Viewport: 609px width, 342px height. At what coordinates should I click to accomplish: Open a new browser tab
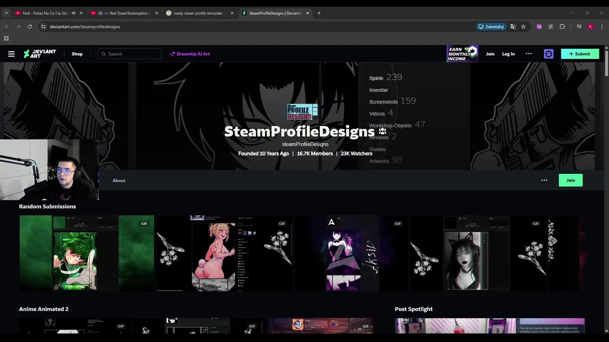(319, 13)
